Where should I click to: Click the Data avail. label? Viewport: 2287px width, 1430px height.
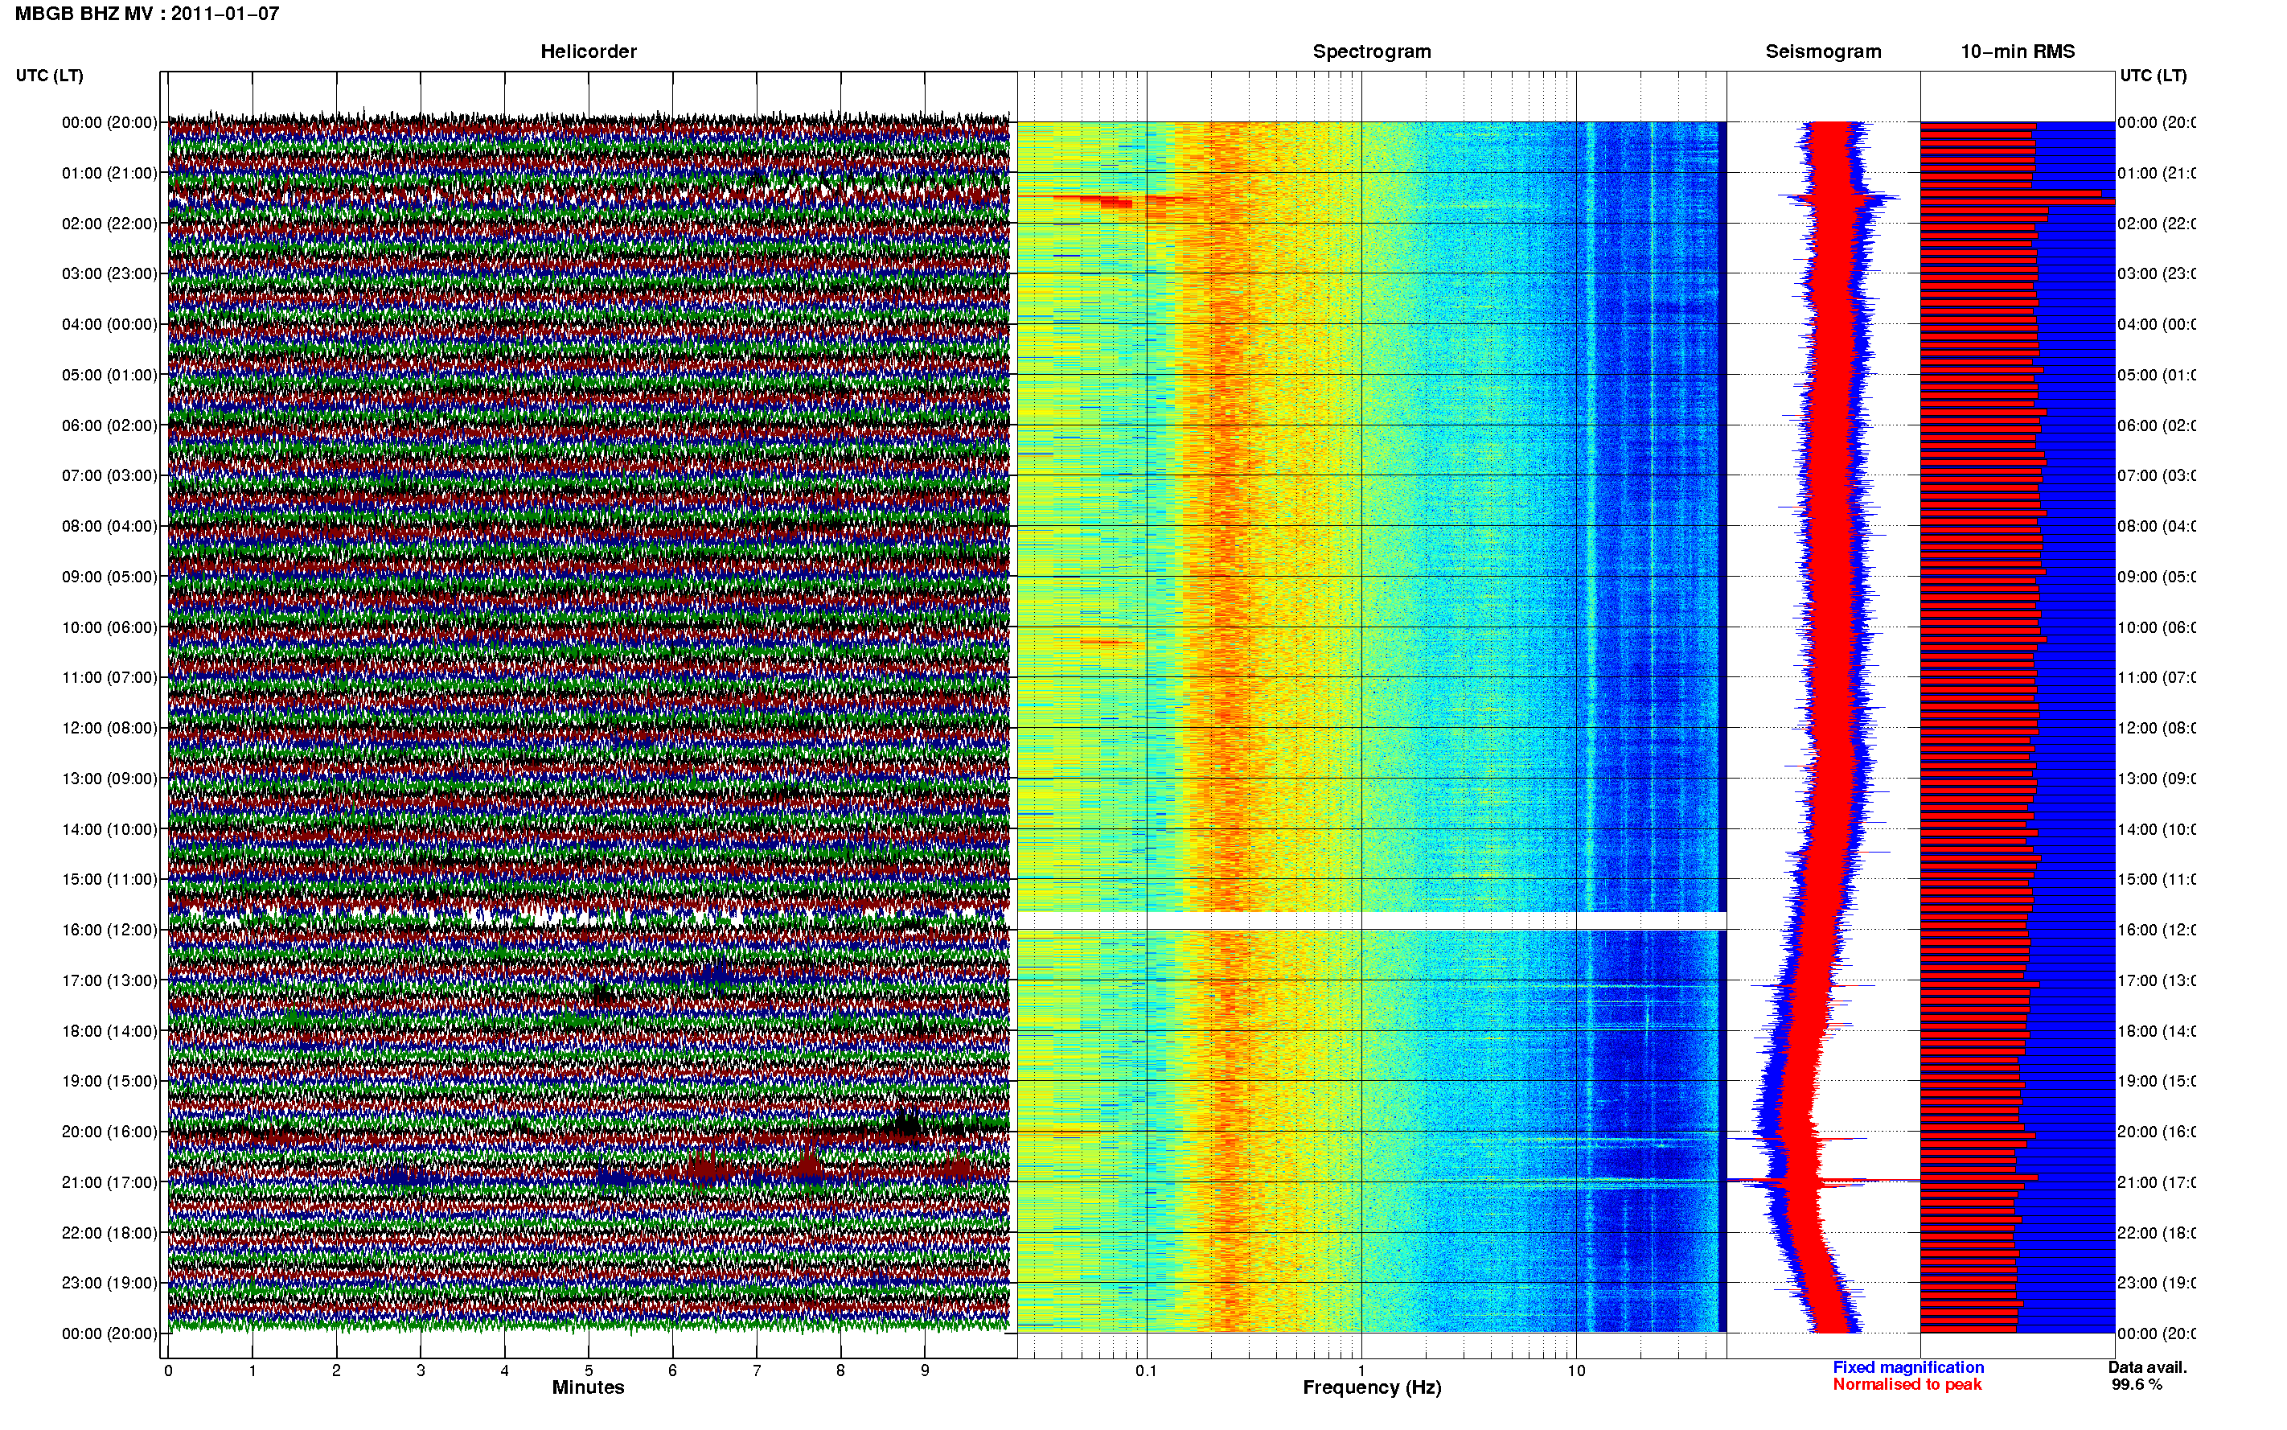[x=2147, y=1367]
